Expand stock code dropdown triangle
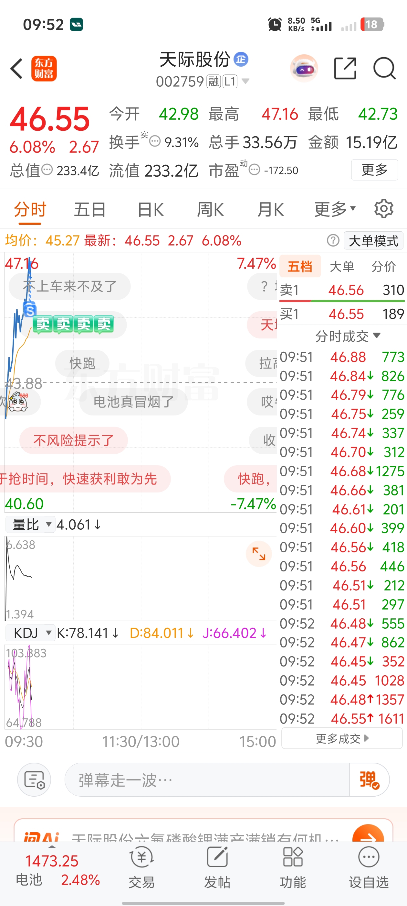 (x=245, y=81)
